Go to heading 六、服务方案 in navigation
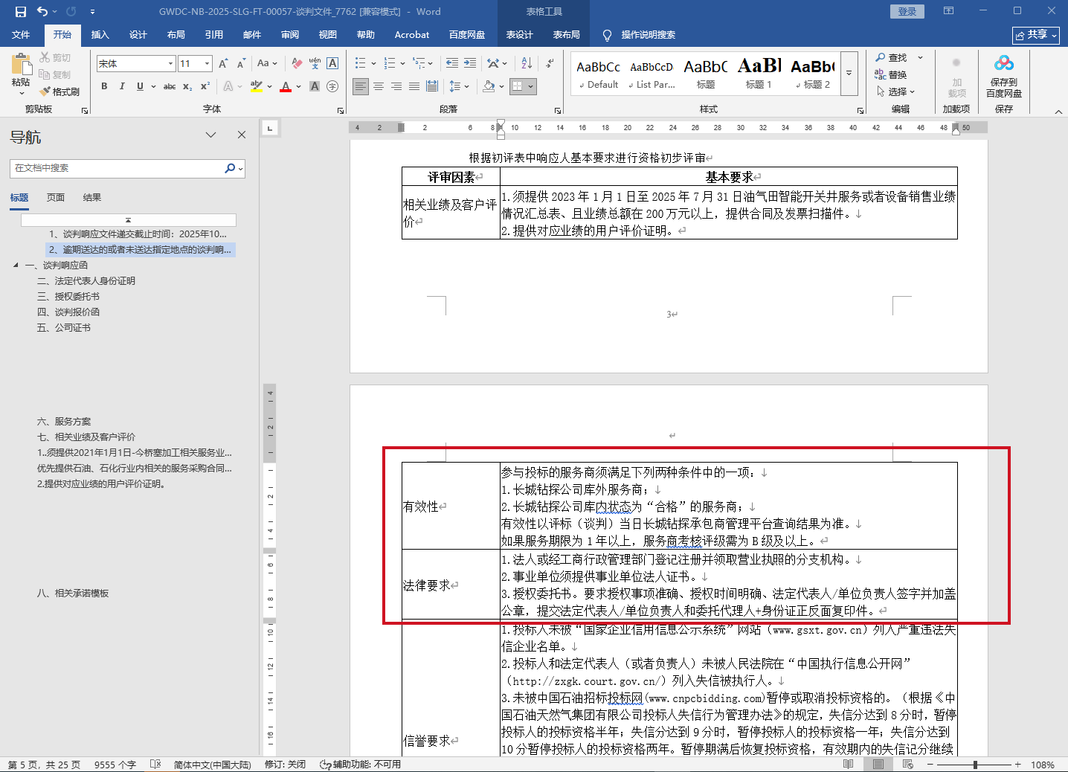The height and width of the screenshot is (772, 1068). point(64,422)
